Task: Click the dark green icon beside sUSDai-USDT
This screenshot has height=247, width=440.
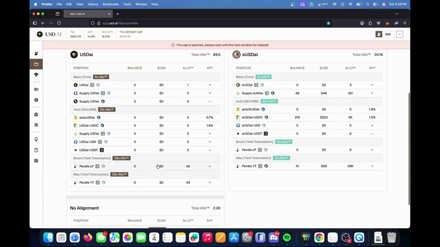Action: (266, 133)
